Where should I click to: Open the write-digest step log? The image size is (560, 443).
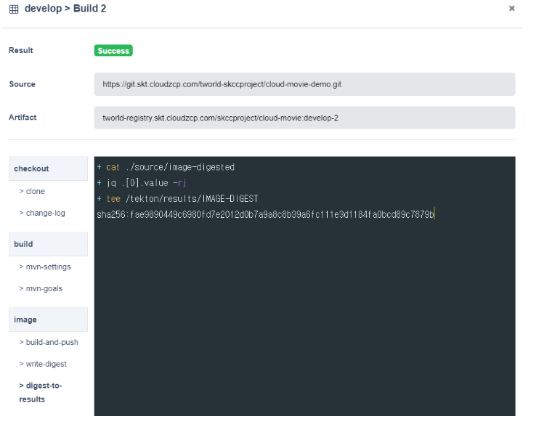point(43,364)
